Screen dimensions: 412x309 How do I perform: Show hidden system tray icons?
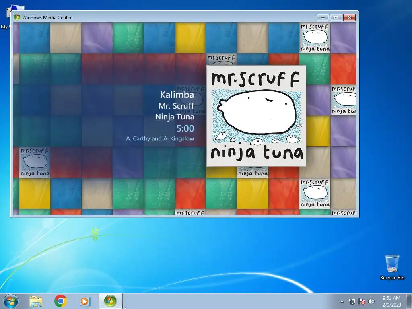[342, 301]
